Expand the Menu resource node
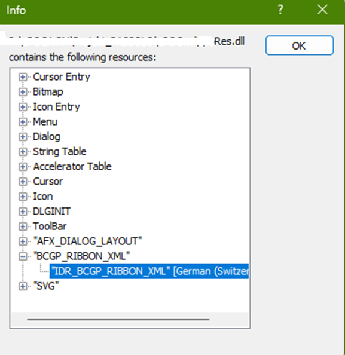This screenshot has height=355, width=345. (x=23, y=122)
